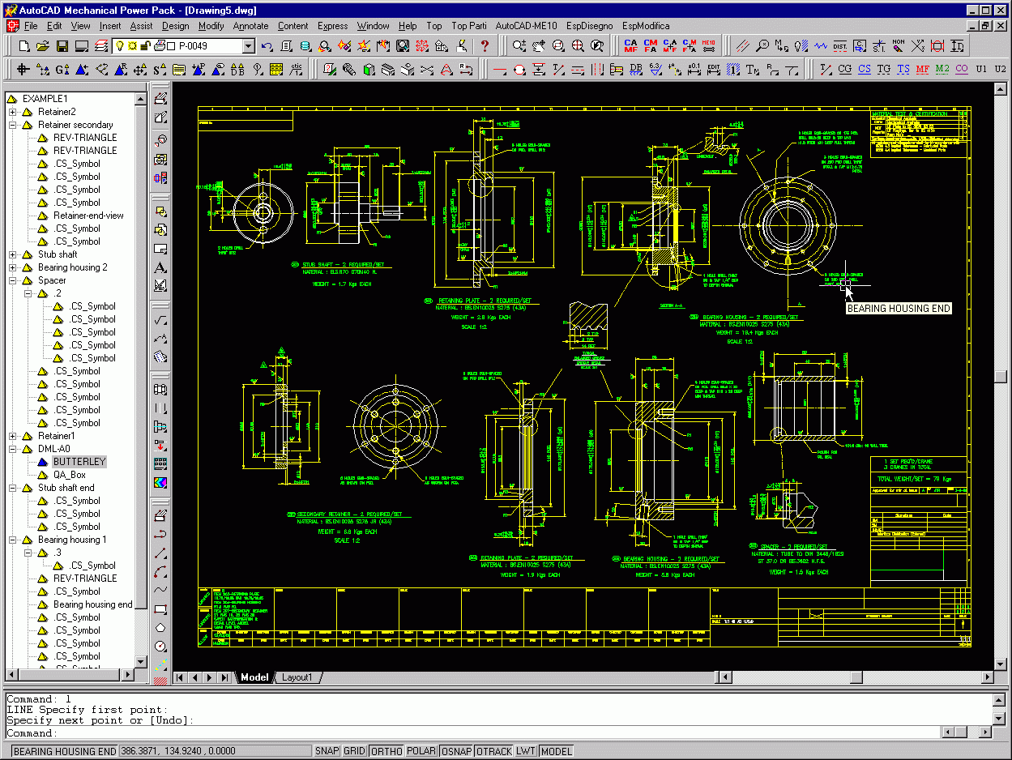Open the Design menu

[175, 26]
